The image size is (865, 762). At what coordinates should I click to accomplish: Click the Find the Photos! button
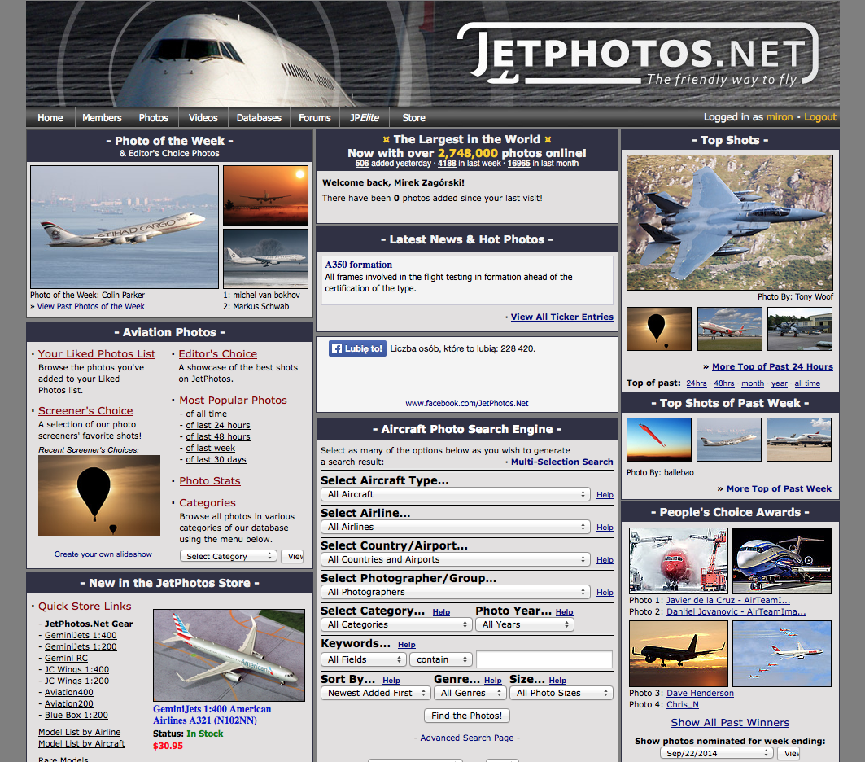(x=467, y=716)
